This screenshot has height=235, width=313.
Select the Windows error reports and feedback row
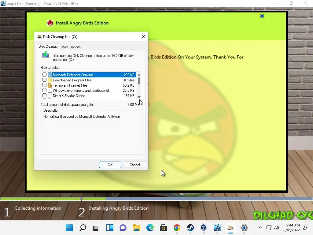tap(89, 91)
